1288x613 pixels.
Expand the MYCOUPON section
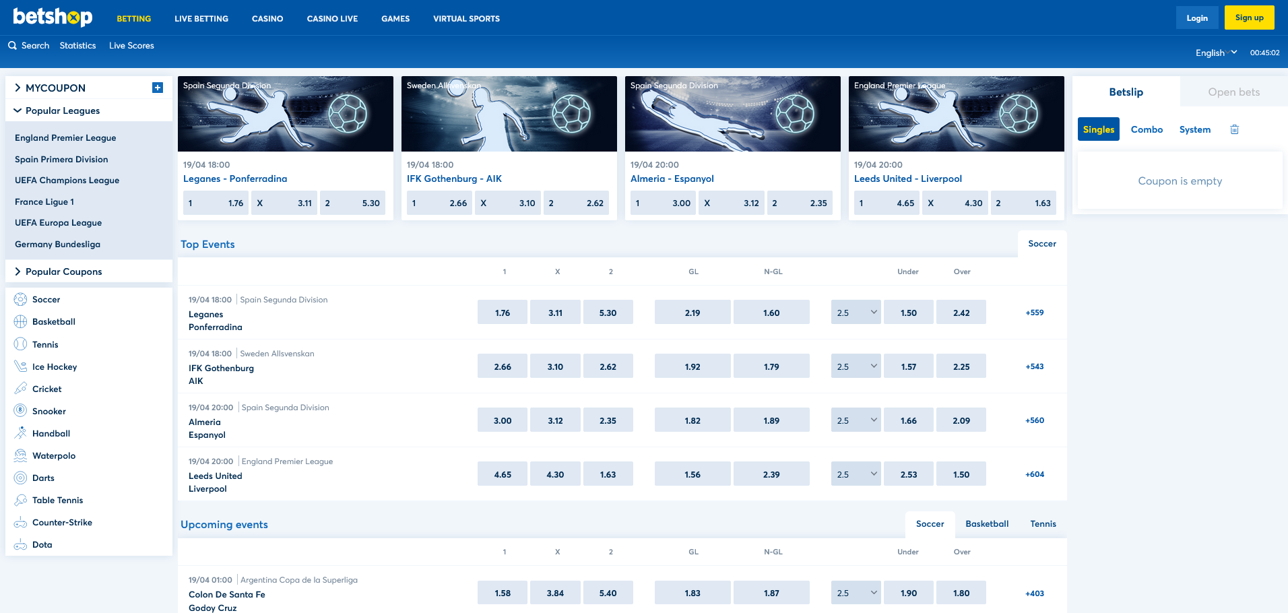click(x=89, y=88)
